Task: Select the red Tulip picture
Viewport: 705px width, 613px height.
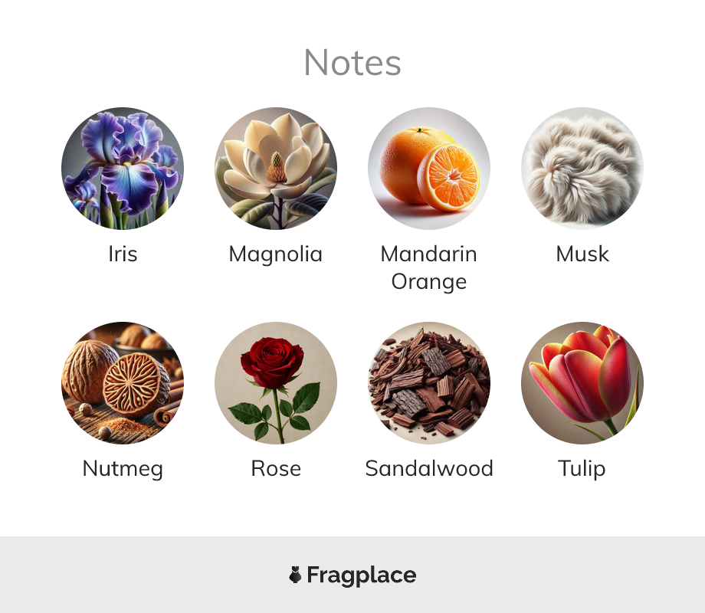Action: [x=582, y=382]
